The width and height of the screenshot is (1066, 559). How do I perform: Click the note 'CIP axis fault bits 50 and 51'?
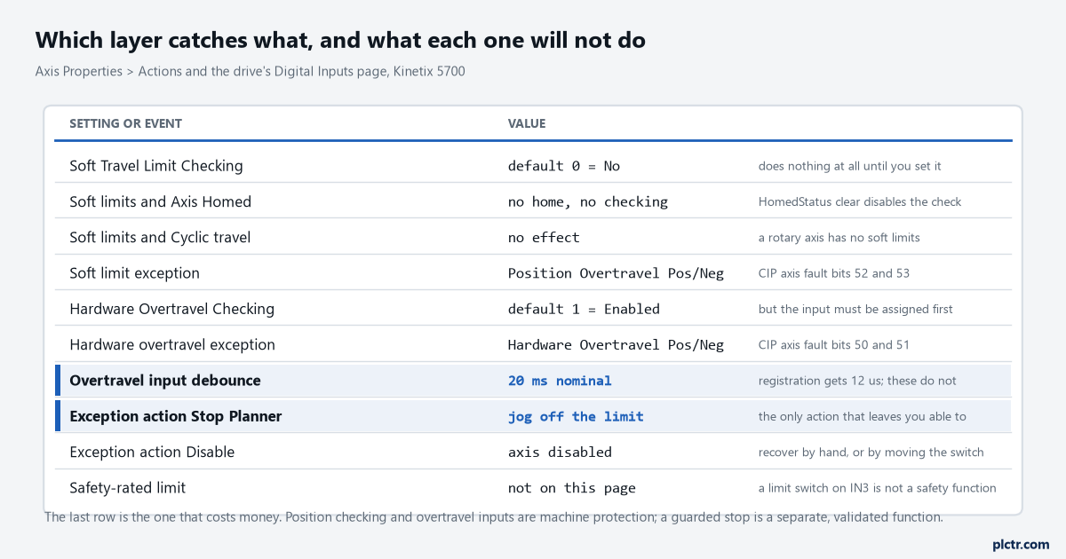[x=834, y=344]
